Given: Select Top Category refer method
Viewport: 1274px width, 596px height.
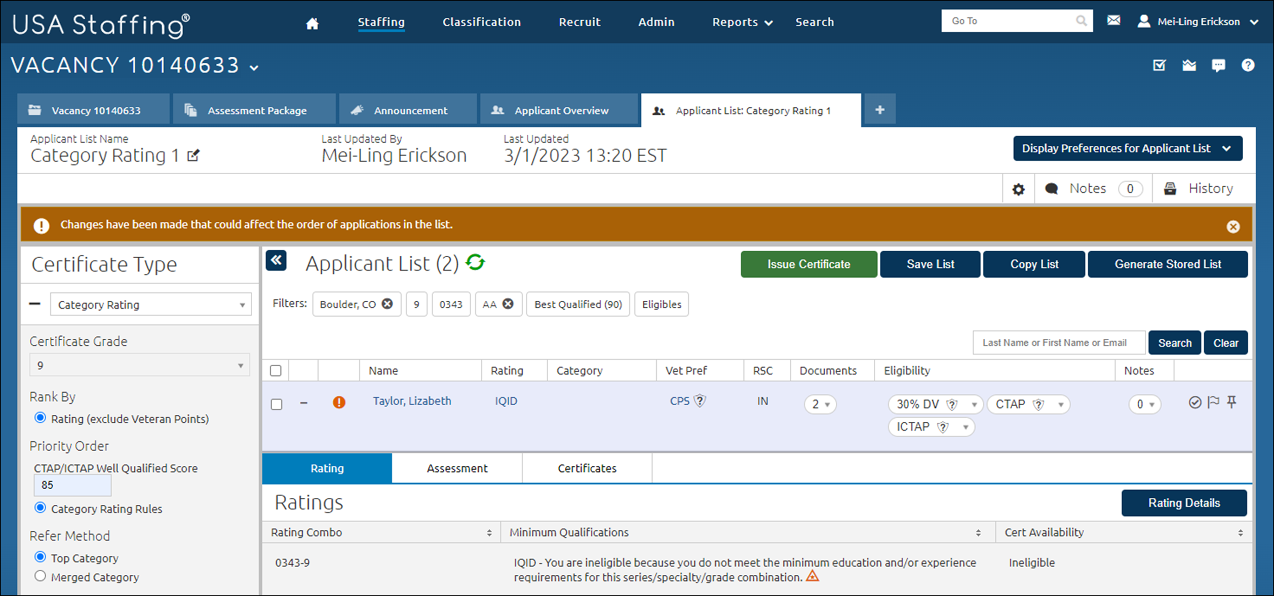Looking at the screenshot, I should click(40, 557).
